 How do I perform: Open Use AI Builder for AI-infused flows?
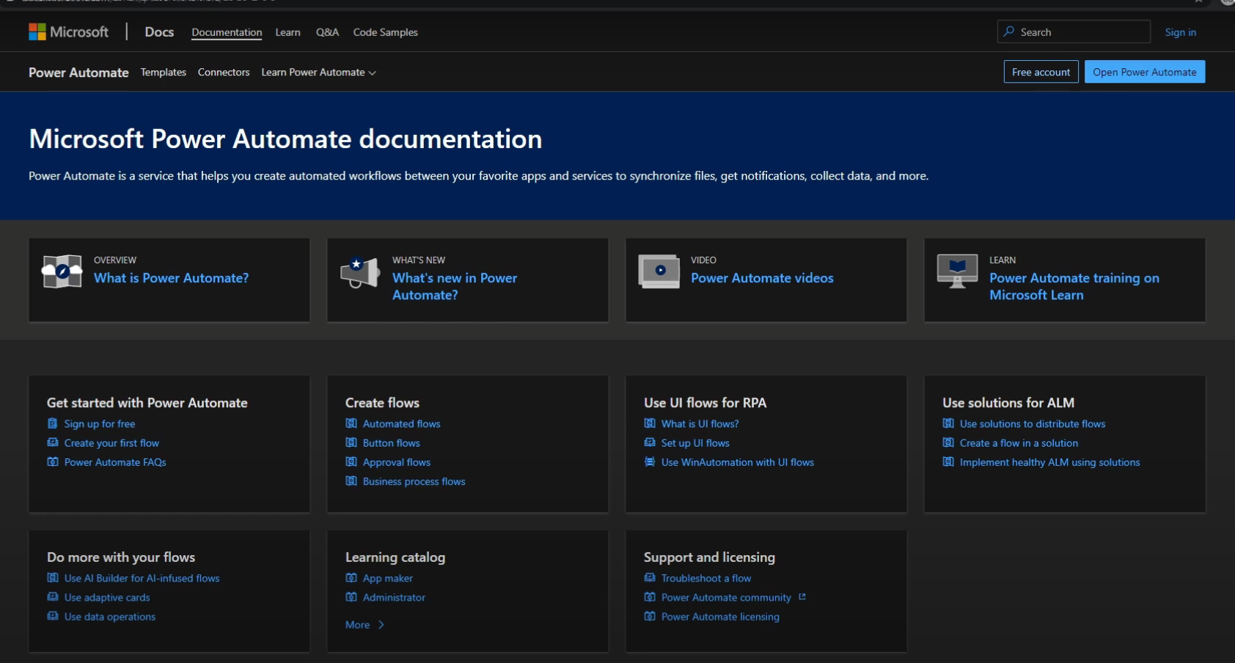click(x=142, y=578)
